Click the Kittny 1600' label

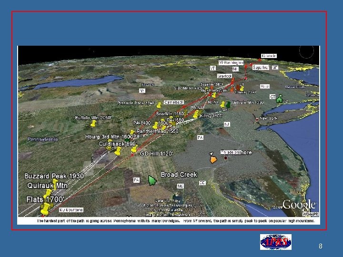pos(212,116)
